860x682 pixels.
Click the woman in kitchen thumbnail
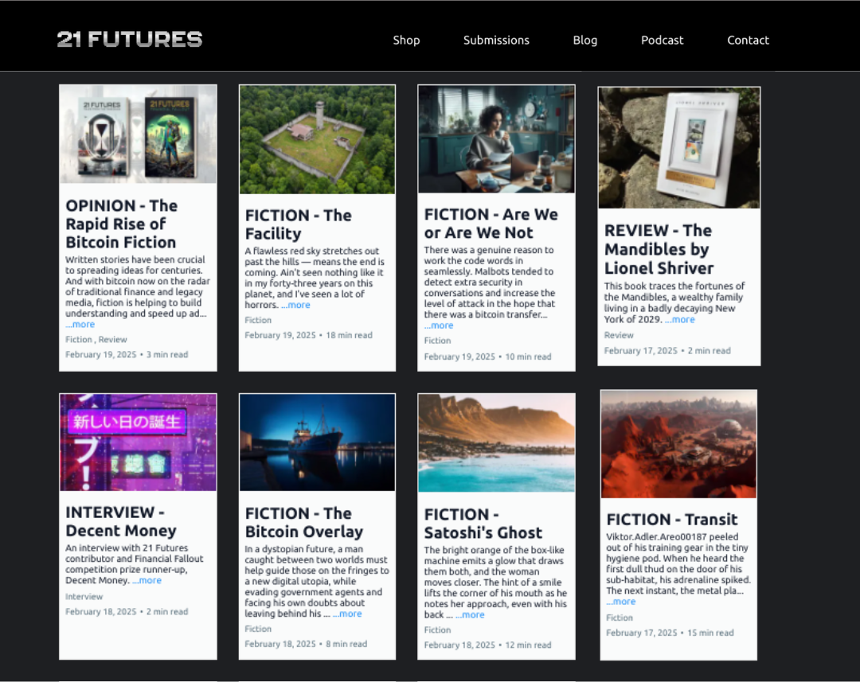[x=496, y=138]
